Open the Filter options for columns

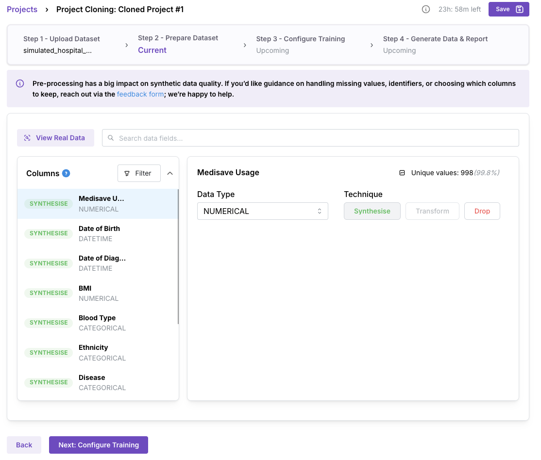point(139,173)
